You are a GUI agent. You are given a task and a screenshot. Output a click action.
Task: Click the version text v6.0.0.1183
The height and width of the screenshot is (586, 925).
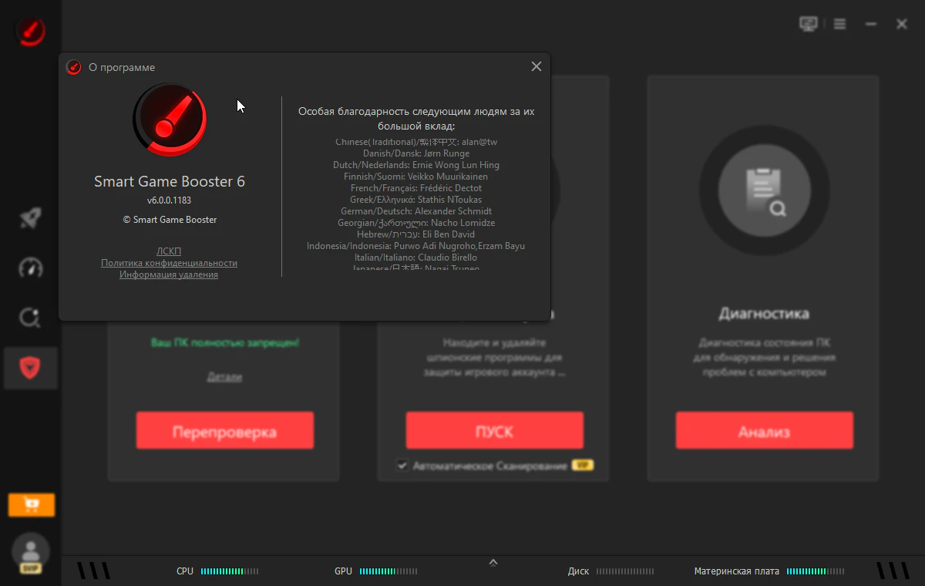point(170,200)
